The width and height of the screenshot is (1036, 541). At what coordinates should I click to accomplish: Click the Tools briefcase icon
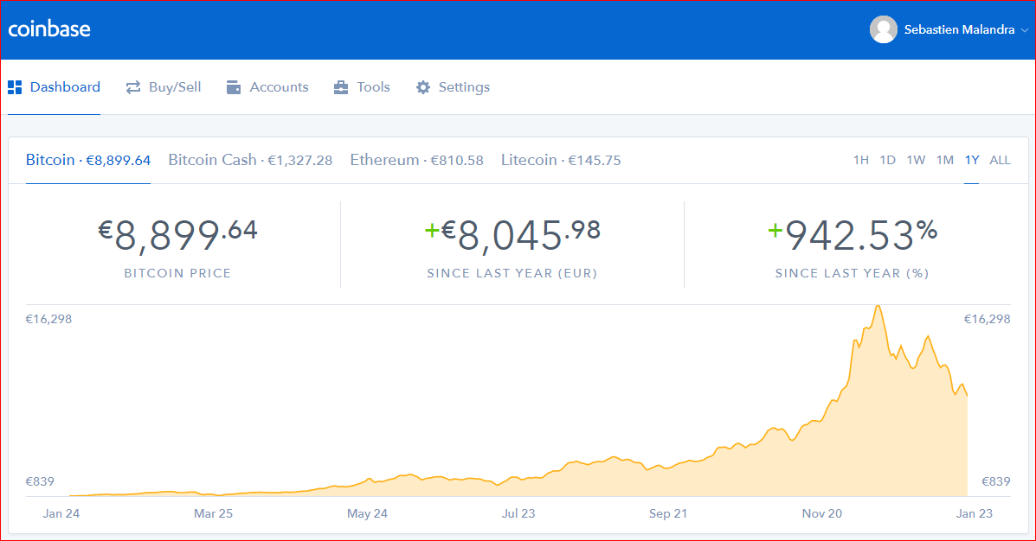coord(341,87)
